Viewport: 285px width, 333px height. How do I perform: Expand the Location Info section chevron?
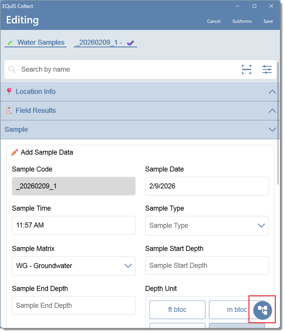click(x=272, y=92)
